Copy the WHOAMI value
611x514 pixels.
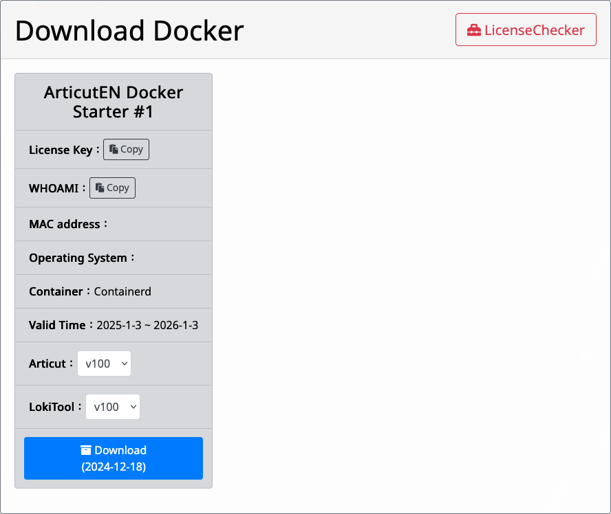point(112,188)
